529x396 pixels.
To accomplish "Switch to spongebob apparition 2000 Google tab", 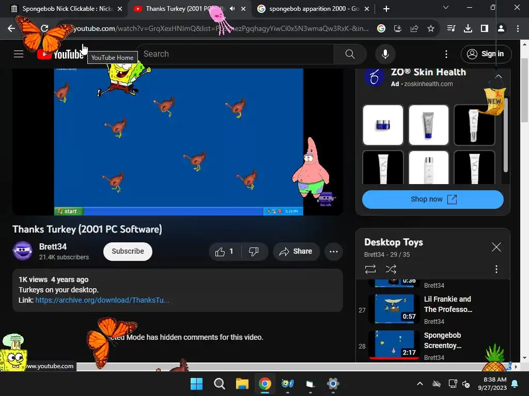I will click(x=314, y=9).
